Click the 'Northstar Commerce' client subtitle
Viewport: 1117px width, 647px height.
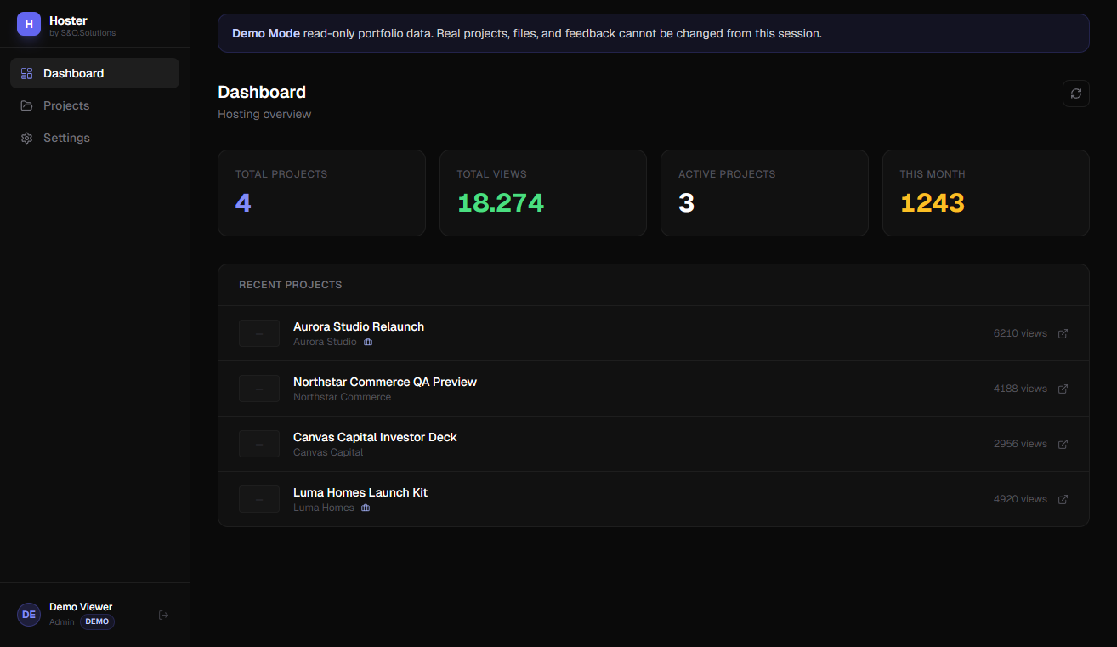pyautogui.click(x=342, y=397)
